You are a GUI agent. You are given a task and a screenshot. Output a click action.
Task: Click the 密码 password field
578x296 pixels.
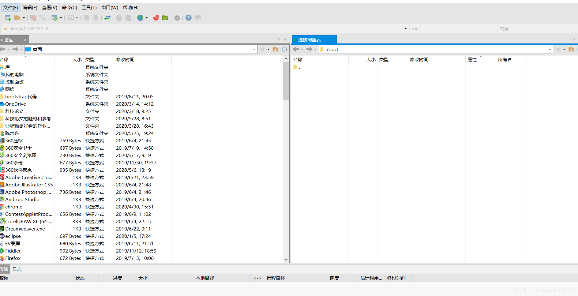click(x=538, y=29)
